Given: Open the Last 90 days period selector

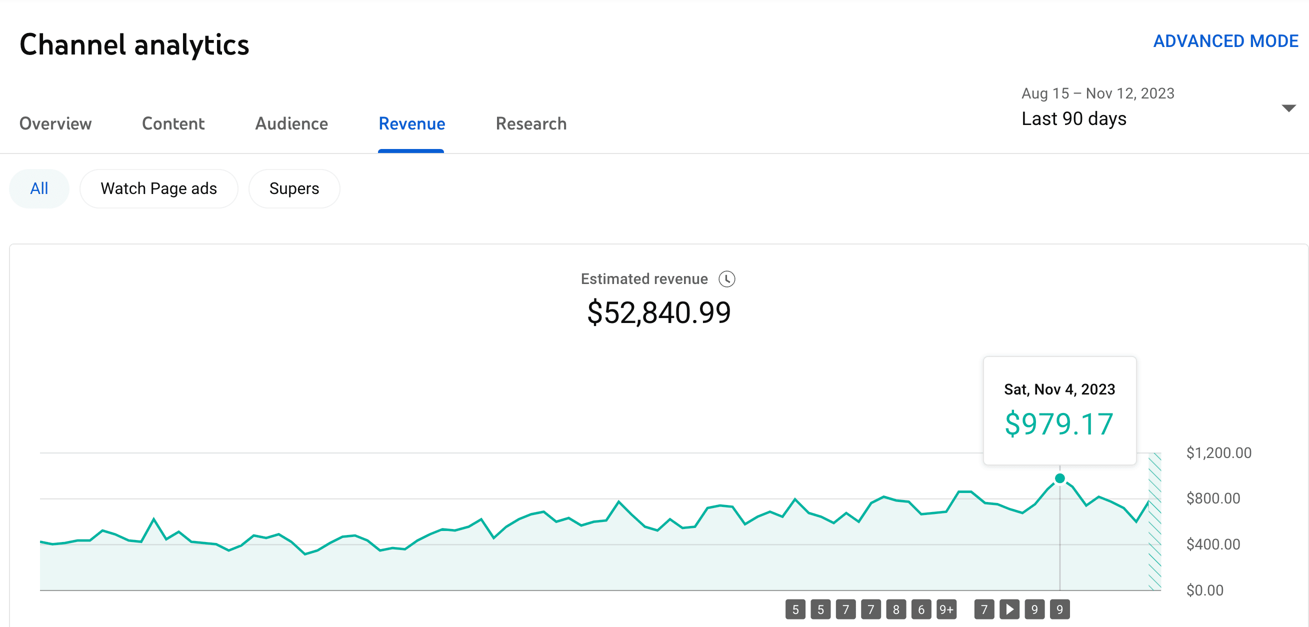Looking at the screenshot, I should (1073, 118).
